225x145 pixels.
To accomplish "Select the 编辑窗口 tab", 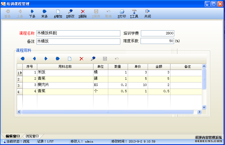I will point(13,136).
